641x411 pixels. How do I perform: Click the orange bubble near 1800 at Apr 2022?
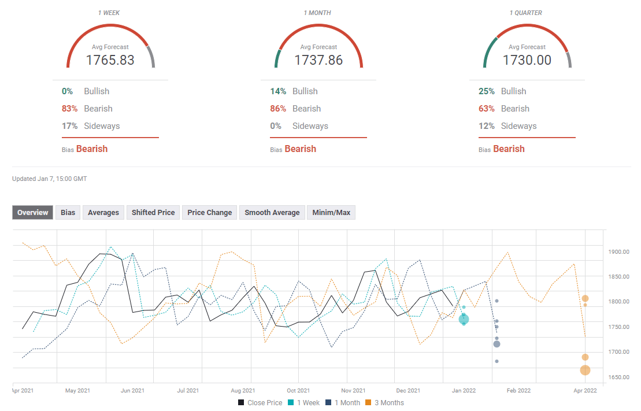[x=585, y=298]
